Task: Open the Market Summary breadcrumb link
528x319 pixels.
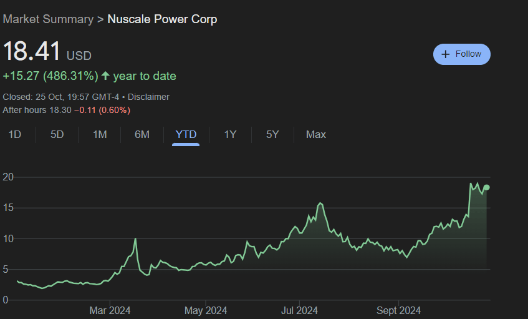Action: pyautogui.click(x=48, y=19)
